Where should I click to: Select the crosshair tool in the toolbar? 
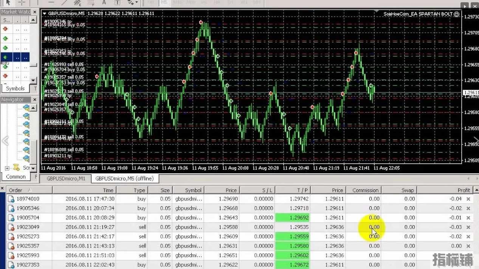(21, 2)
